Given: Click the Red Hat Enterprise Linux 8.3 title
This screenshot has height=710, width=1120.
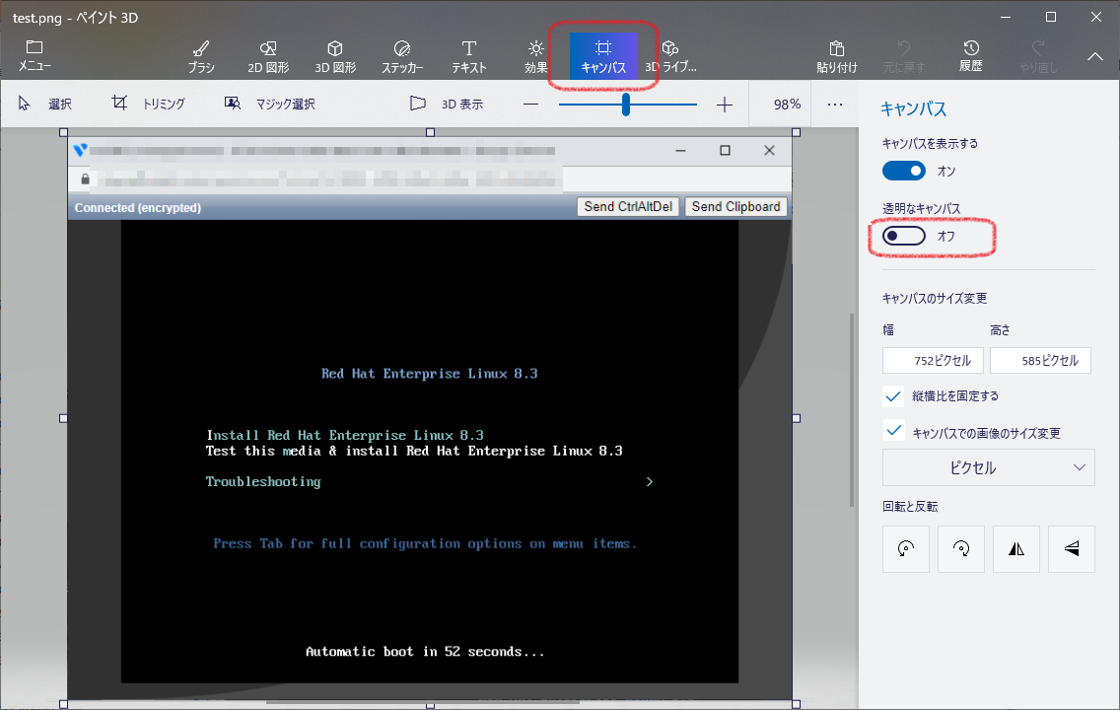Looking at the screenshot, I should [429, 374].
